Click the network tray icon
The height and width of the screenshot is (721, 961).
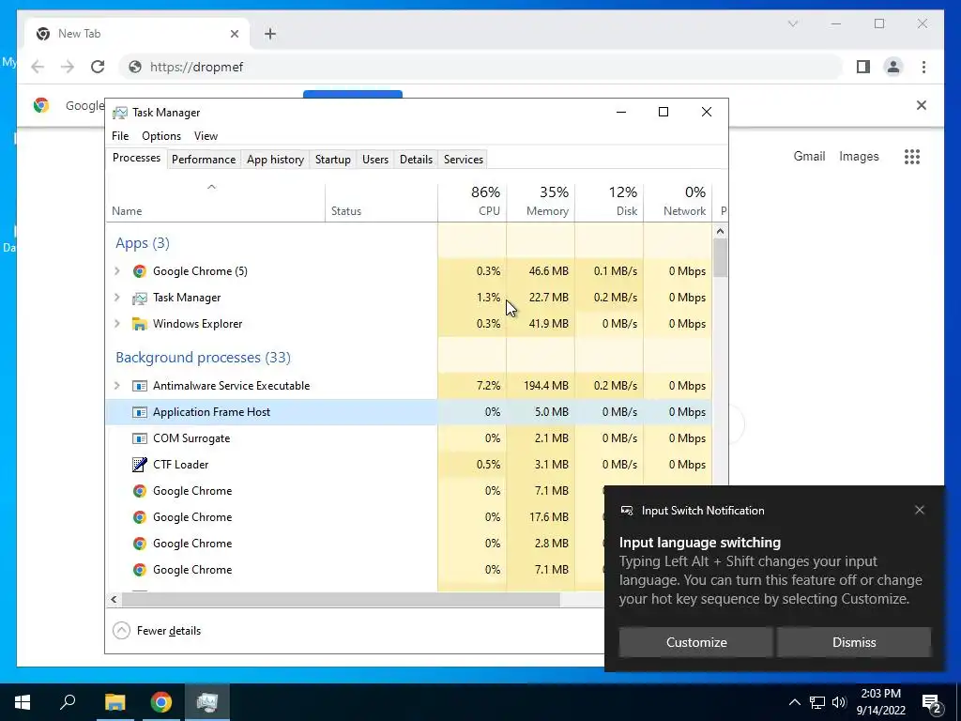(x=817, y=702)
